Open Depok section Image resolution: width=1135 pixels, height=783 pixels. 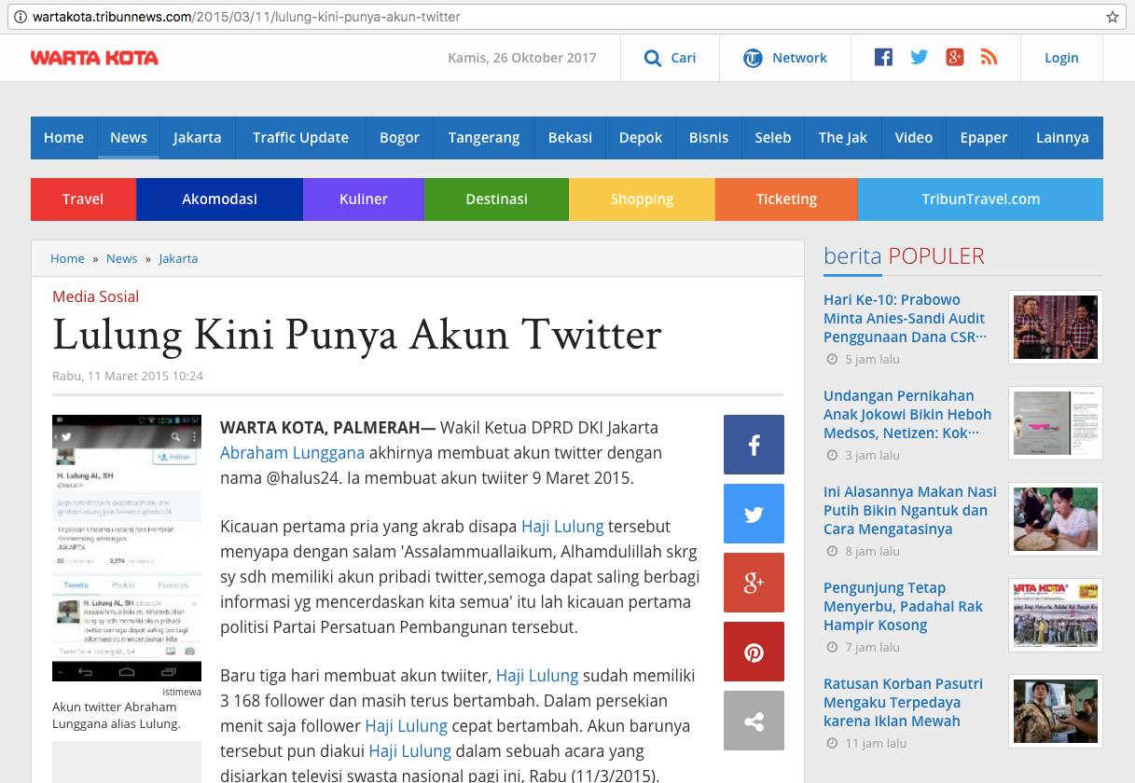coord(641,137)
